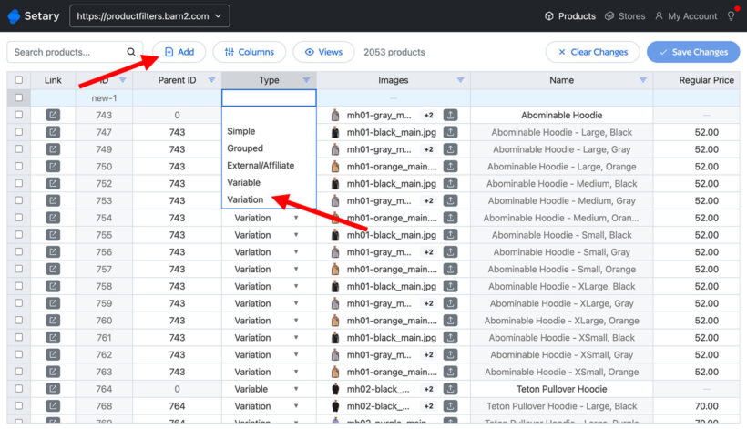Image resolution: width=747 pixels, height=429 pixels.
Task: Filter by the Name column
Action: coord(642,80)
